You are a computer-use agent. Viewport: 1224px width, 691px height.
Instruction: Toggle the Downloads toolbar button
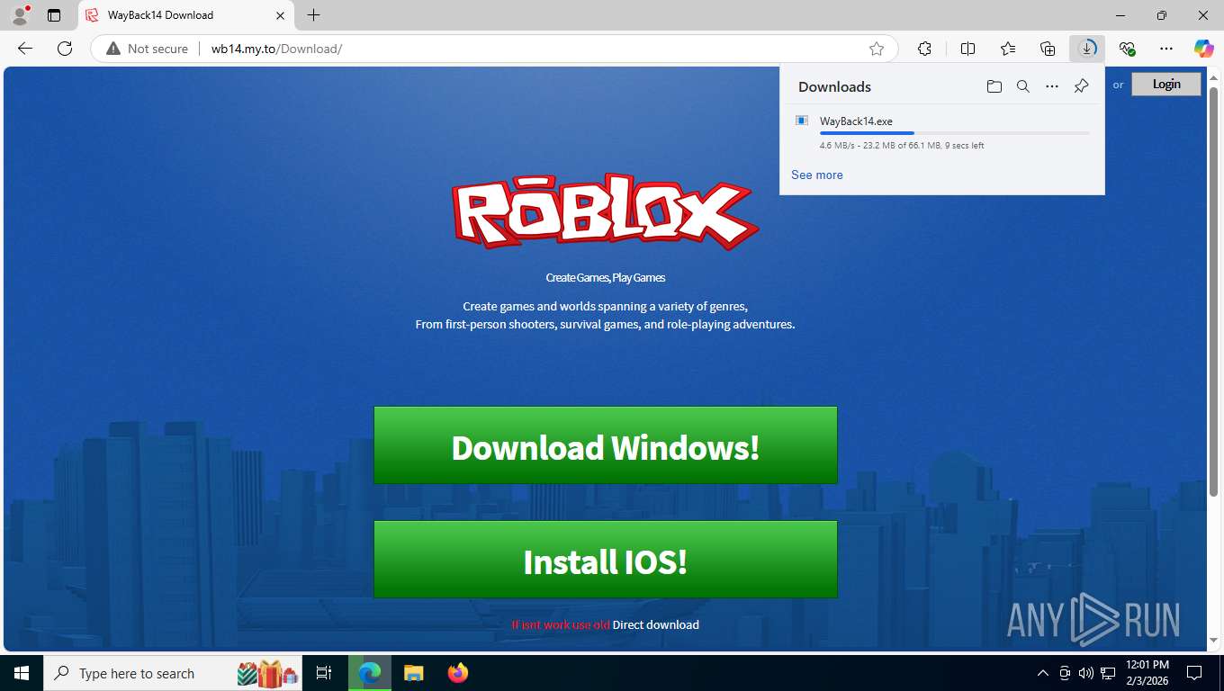pos(1087,49)
